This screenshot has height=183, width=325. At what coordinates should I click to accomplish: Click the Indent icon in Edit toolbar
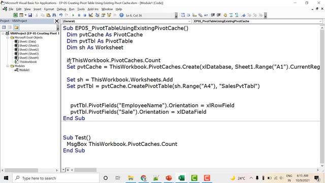[x=213, y=15]
